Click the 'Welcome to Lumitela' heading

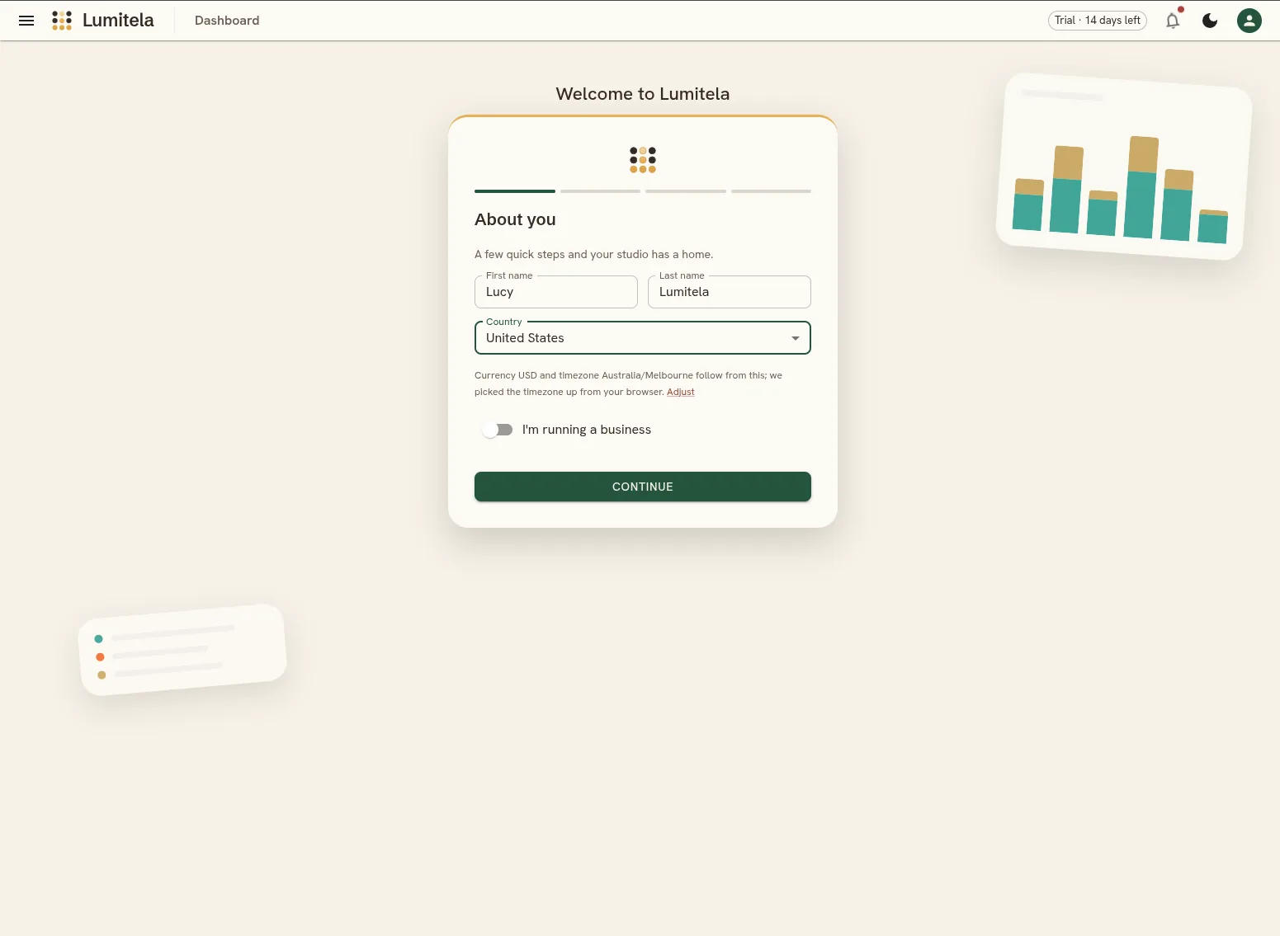(x=643, y=94)
